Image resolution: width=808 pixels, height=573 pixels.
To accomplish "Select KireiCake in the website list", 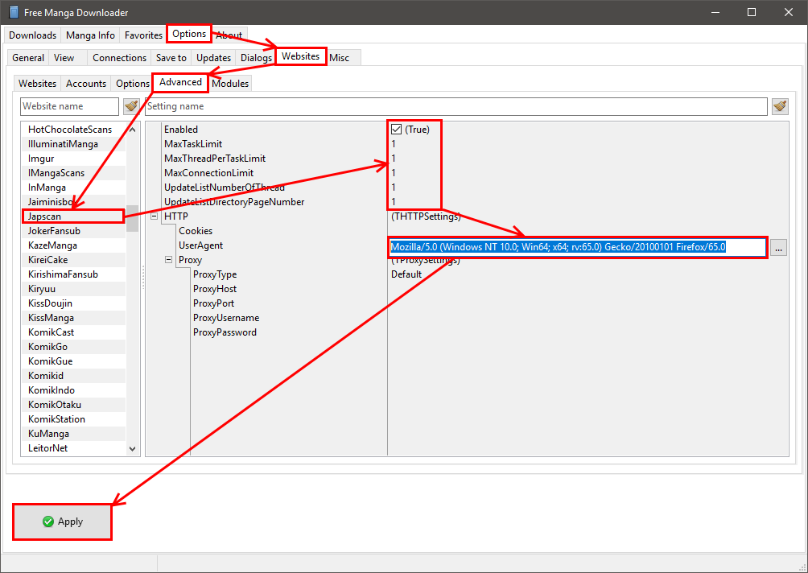I will (x=72, y=260).
